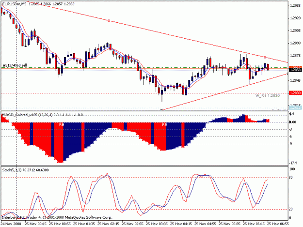Click the 24 Nov 2008 date label

11,224
